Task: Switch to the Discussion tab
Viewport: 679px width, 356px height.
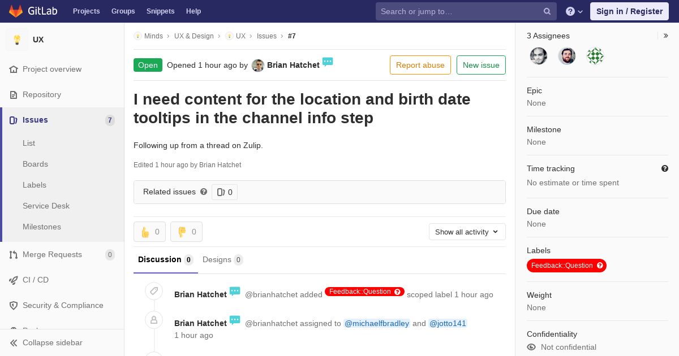Action: coord(166,259)
